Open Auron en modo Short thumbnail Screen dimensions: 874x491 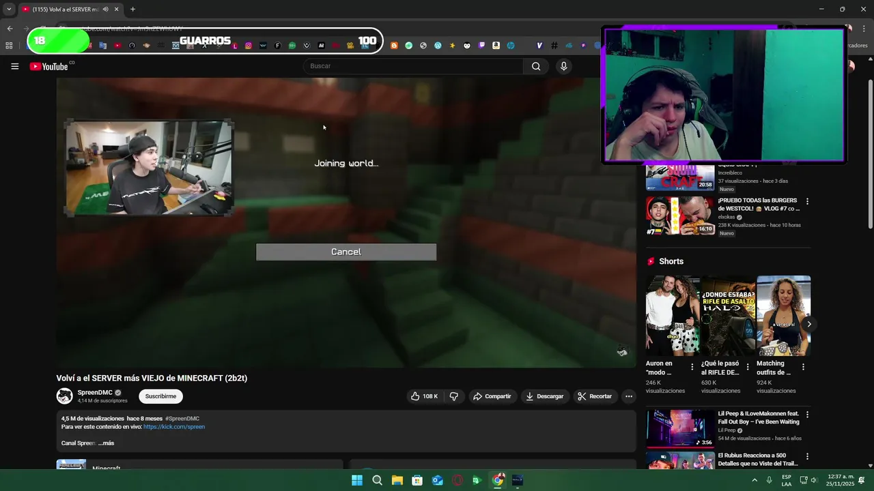tap(673, 316)
